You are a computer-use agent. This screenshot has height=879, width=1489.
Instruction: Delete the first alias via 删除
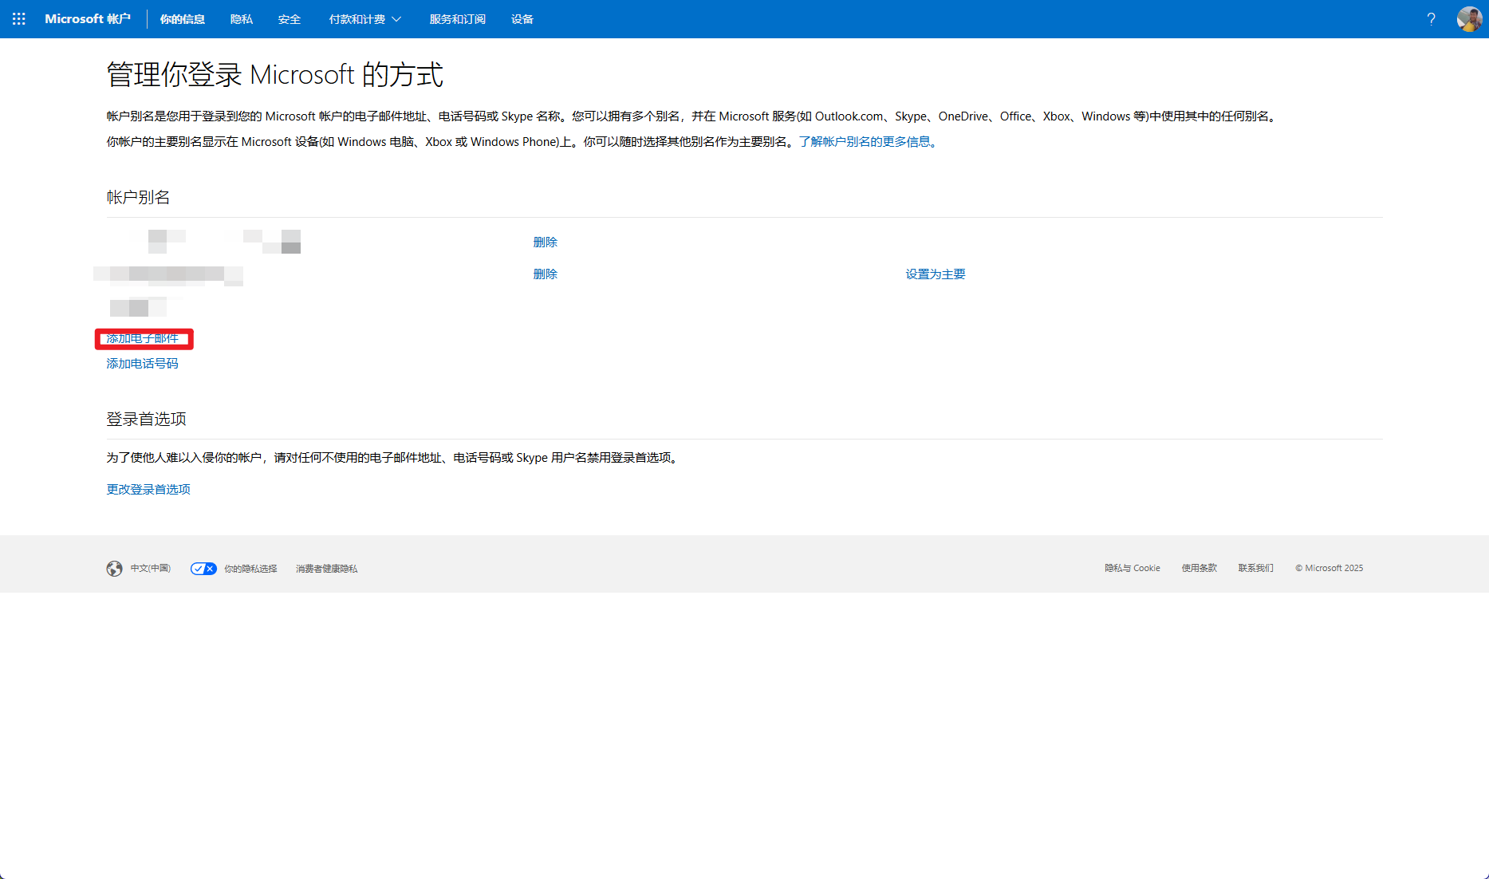pyautogui.click(x=545, y=242)
